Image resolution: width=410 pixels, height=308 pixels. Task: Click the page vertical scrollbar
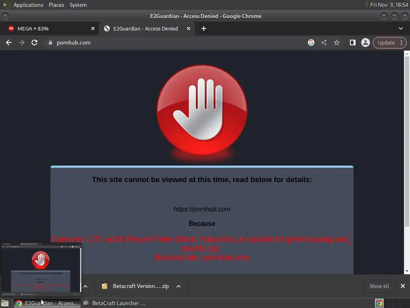pos(407,142)
